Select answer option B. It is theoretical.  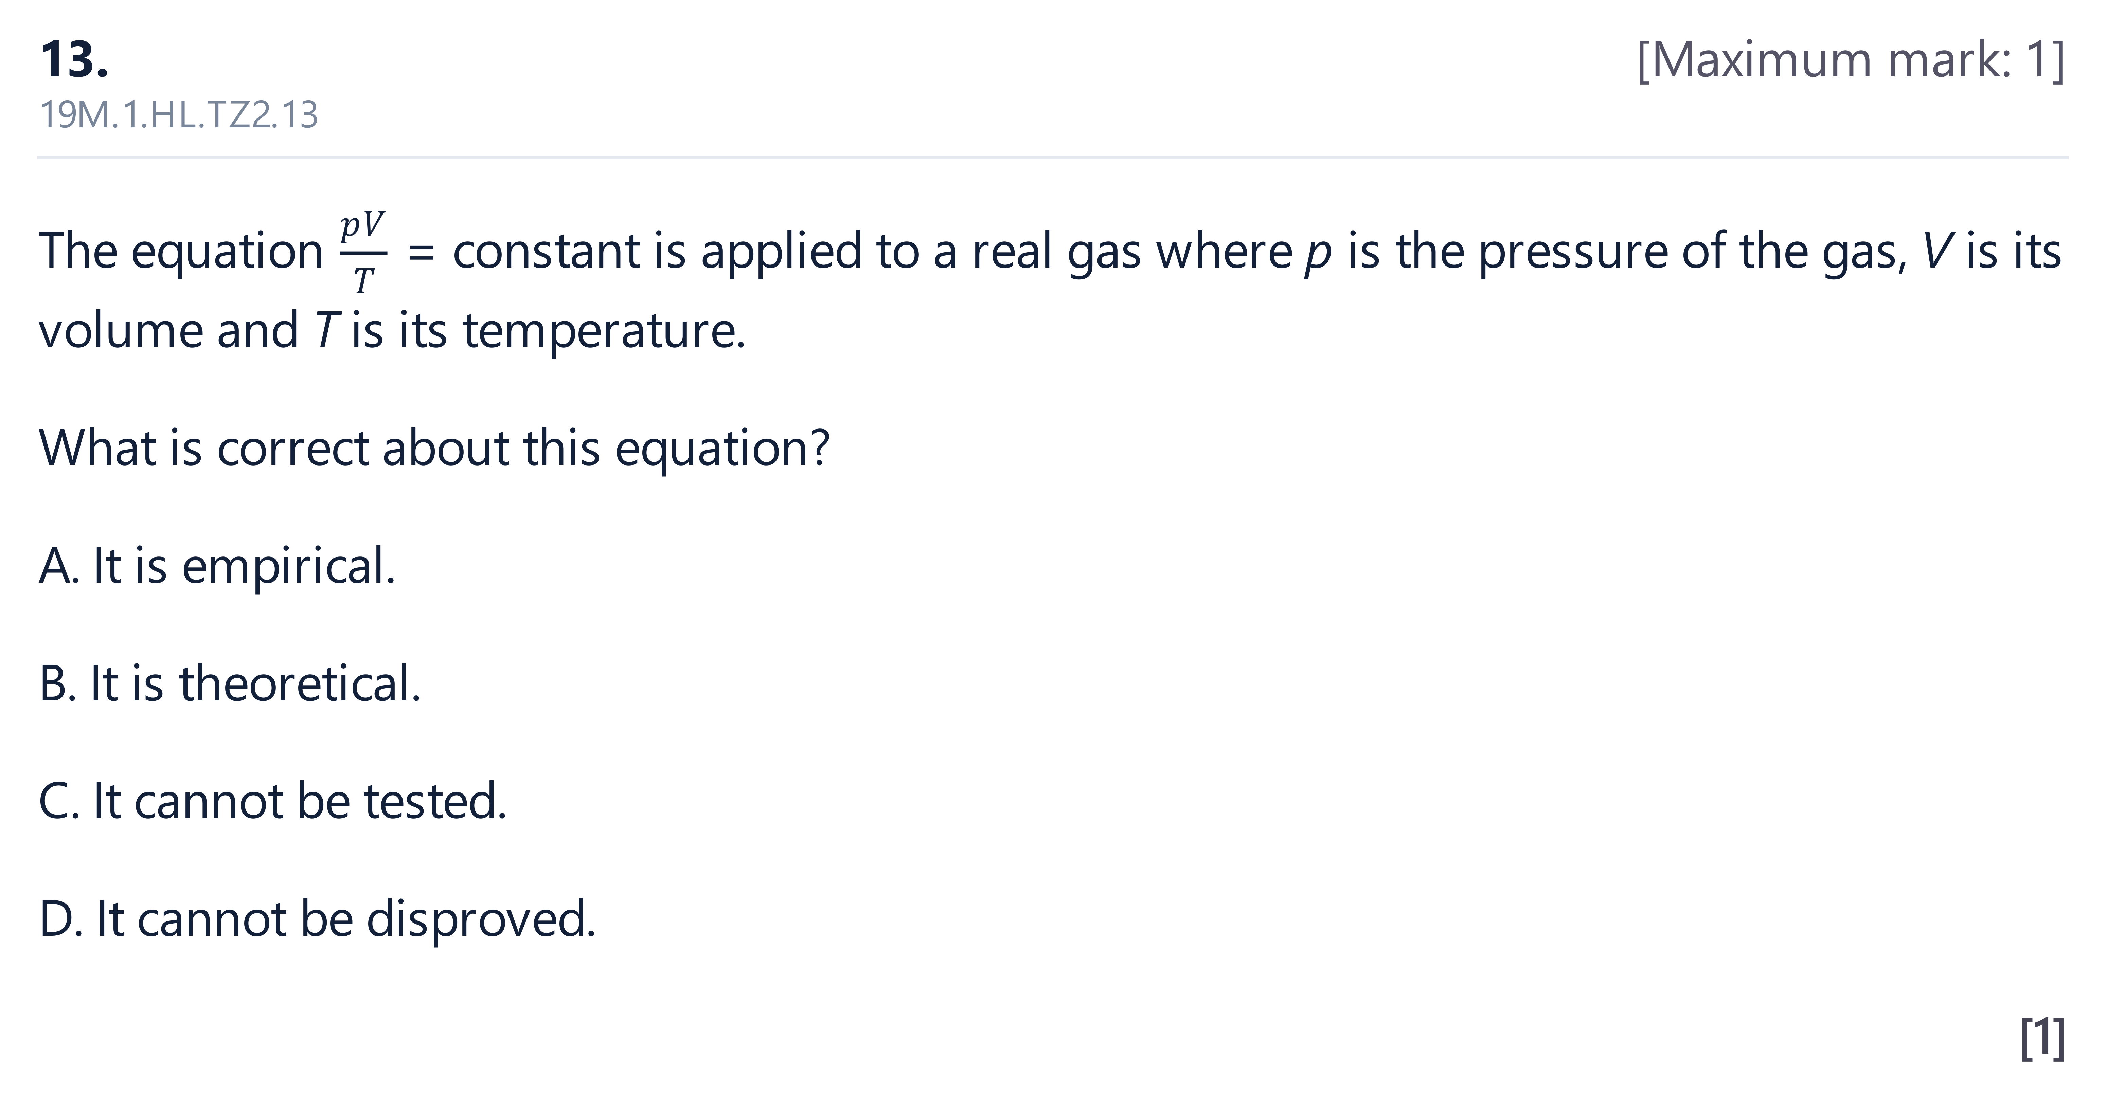(x=230, y=683)
